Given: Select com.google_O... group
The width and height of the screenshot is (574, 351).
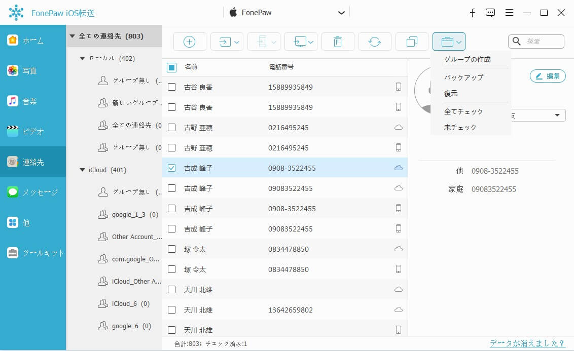Looking at the screenshot, I should click(x=129, y=259).
